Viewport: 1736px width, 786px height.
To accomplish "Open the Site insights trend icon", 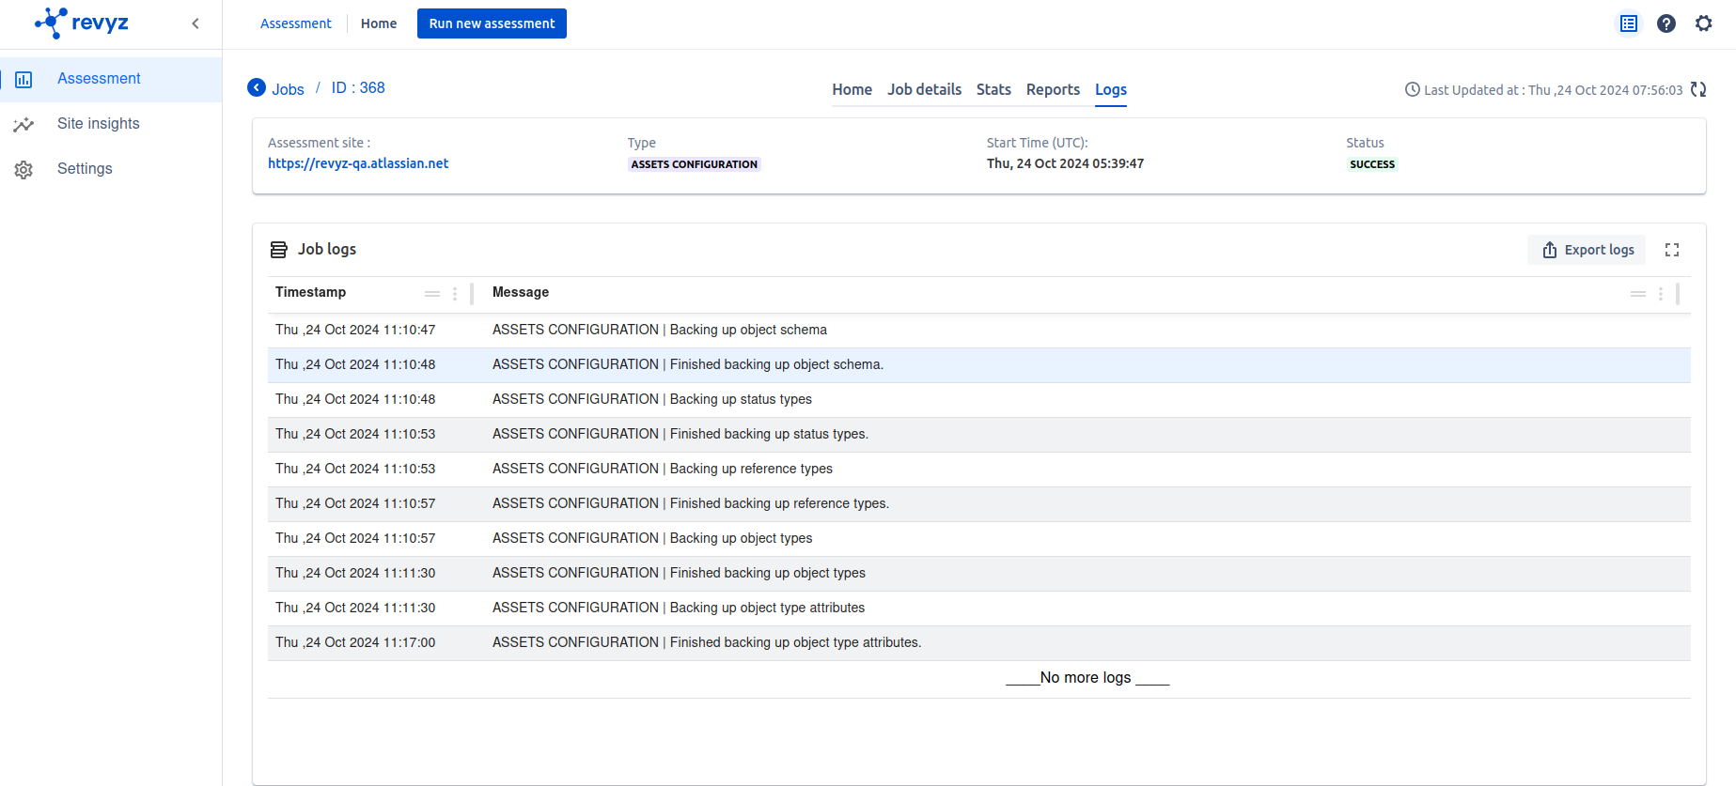I will click(24, 124).
